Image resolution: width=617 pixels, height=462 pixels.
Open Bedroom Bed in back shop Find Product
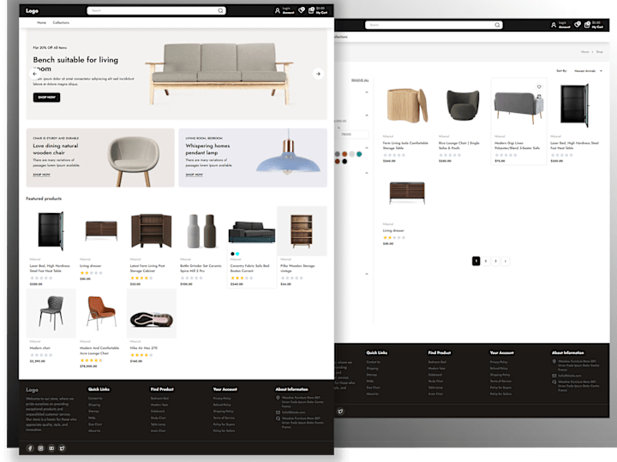[437, 362]
